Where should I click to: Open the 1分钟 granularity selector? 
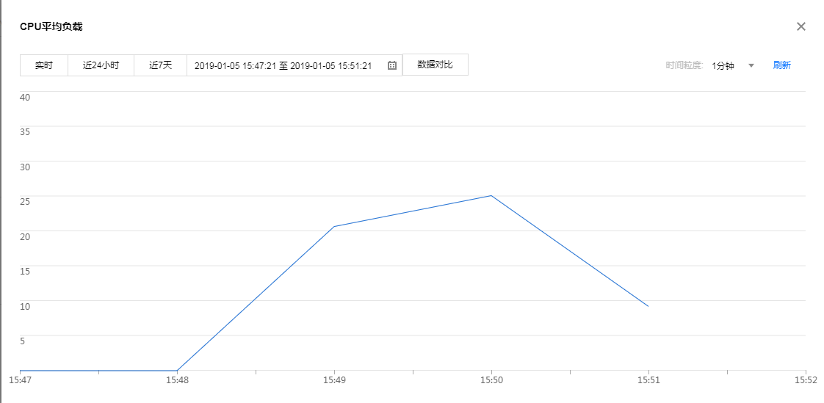723,65
